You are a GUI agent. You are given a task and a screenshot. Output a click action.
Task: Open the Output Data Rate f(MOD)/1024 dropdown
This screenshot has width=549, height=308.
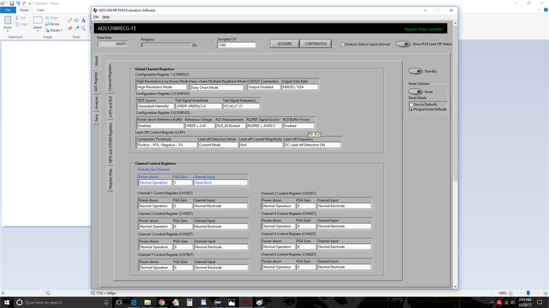pos(300,87)
